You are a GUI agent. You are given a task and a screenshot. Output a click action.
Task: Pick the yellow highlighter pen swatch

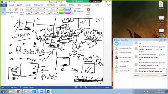[62, 9]
